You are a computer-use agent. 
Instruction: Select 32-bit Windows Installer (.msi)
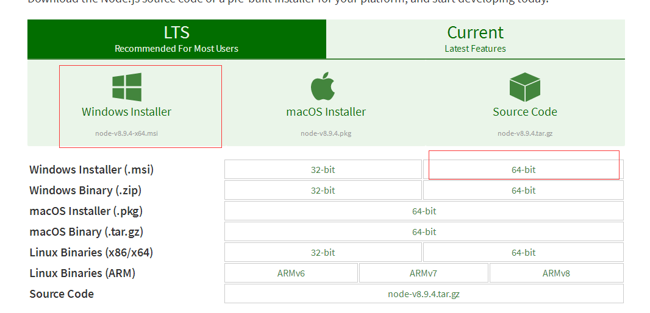[323, 170]
